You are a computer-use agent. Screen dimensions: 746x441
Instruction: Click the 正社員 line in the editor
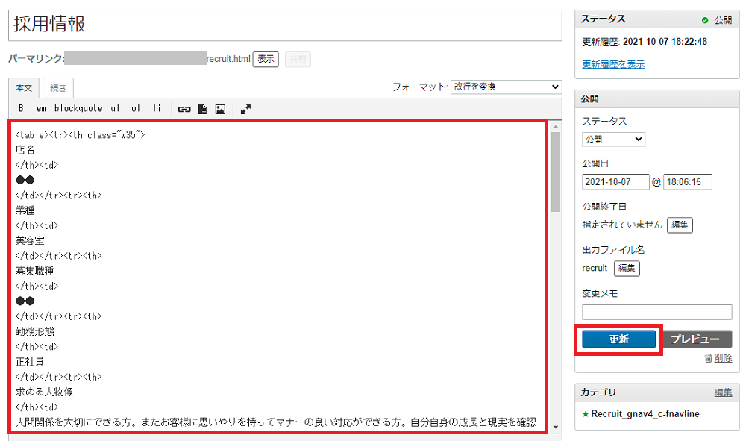click(30, 362)
